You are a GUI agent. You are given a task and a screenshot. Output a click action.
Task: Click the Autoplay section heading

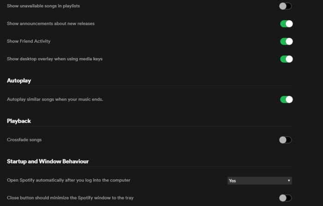coord(19,81)
